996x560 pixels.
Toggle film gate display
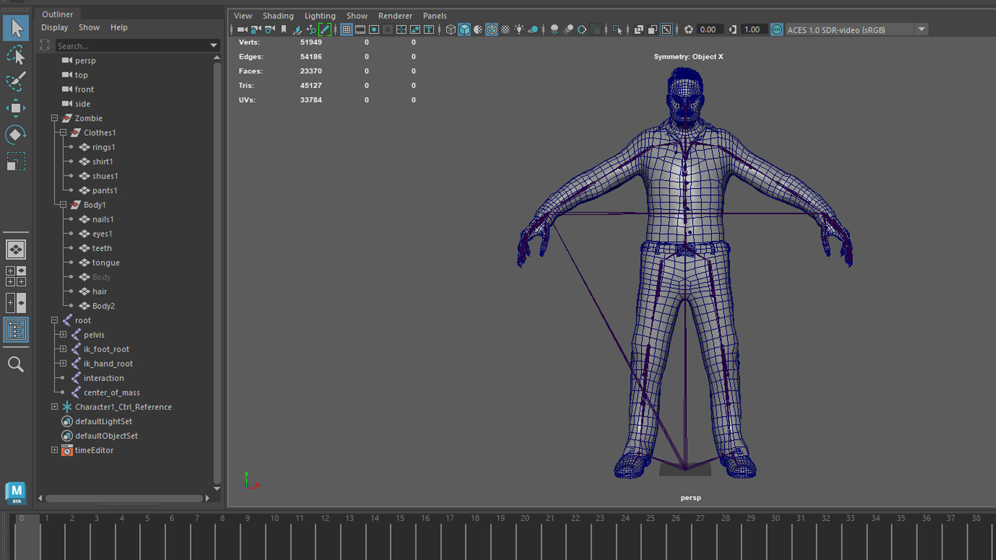[x=360, y=30]
